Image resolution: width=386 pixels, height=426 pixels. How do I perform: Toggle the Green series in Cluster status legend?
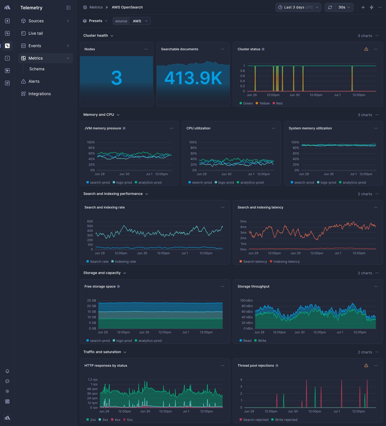click(x=246, y=103)
